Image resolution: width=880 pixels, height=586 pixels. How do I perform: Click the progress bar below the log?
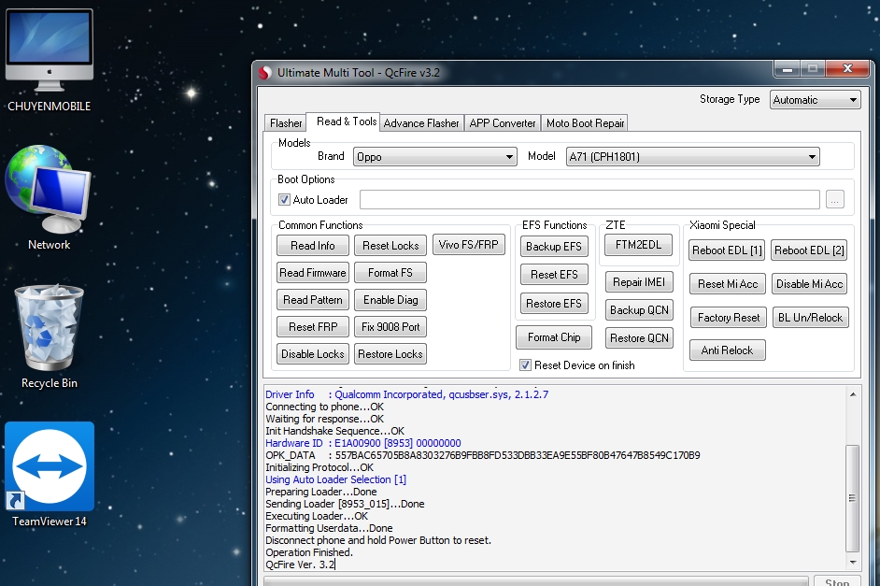(536, 581)
